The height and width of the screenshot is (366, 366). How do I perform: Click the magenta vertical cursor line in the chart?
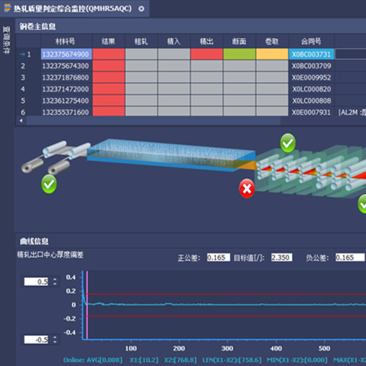(x=87, y=305)
